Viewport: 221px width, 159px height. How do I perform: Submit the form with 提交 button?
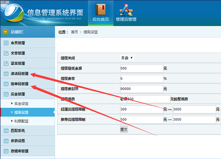(124, 130)
